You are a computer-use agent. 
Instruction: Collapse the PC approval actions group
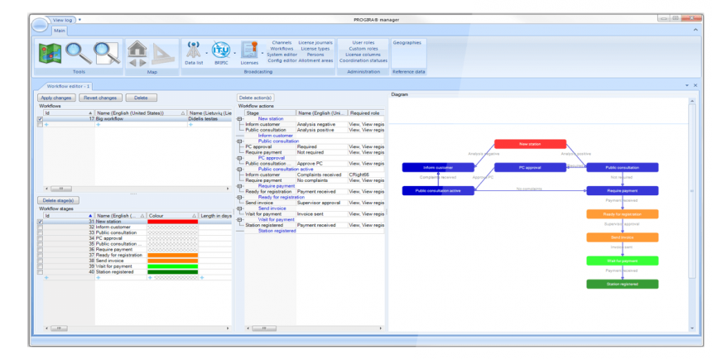tap(240, 158)
